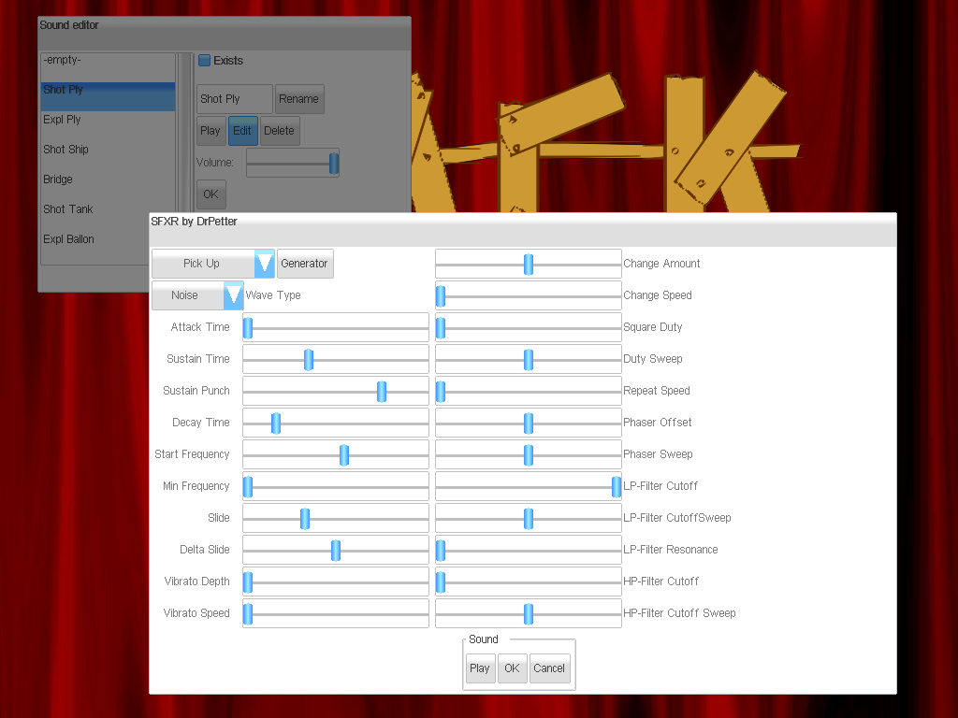Click the HP-Filter Cutoff slider handle
Image resolution: width=958 pixels, height=718 pixels.
coord(441,582)
